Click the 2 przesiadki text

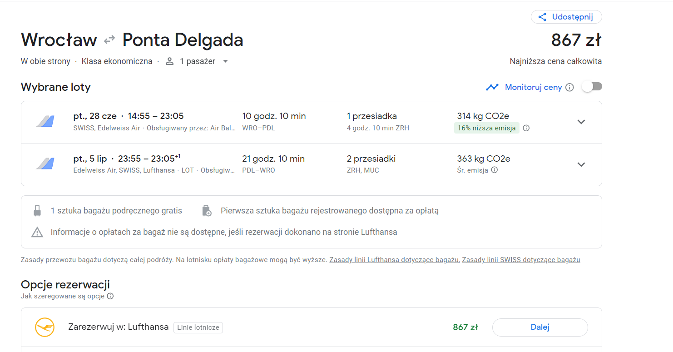tap(371, 159)
